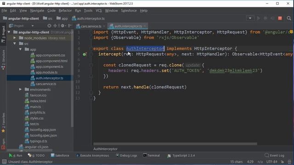Expand the environments folder
Image resolution: width=294 pixels, height=165 pixels.
pos(20,89)
